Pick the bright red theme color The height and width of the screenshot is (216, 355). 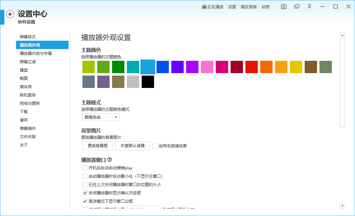pyautogui.click(x=252, y=67)
